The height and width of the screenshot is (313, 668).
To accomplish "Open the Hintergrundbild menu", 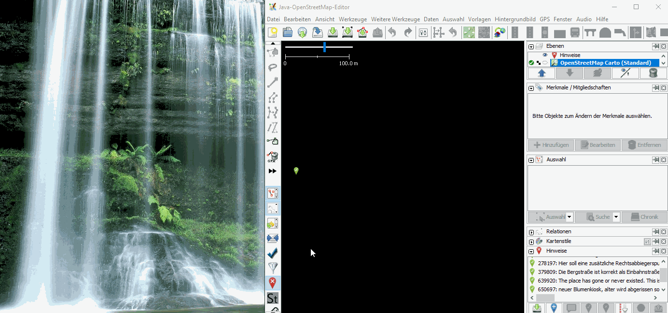I will click(515, 19).
